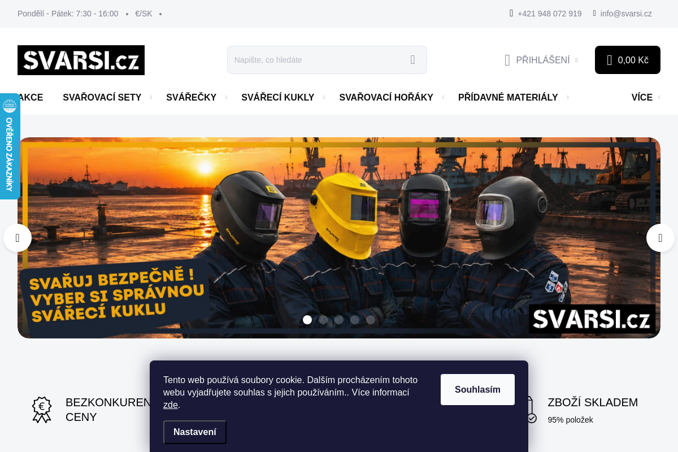The width and height of the screenshot is (678, 452).
Task: Call the +421 948 072 919 link
Action: click(x=549, y=14)
